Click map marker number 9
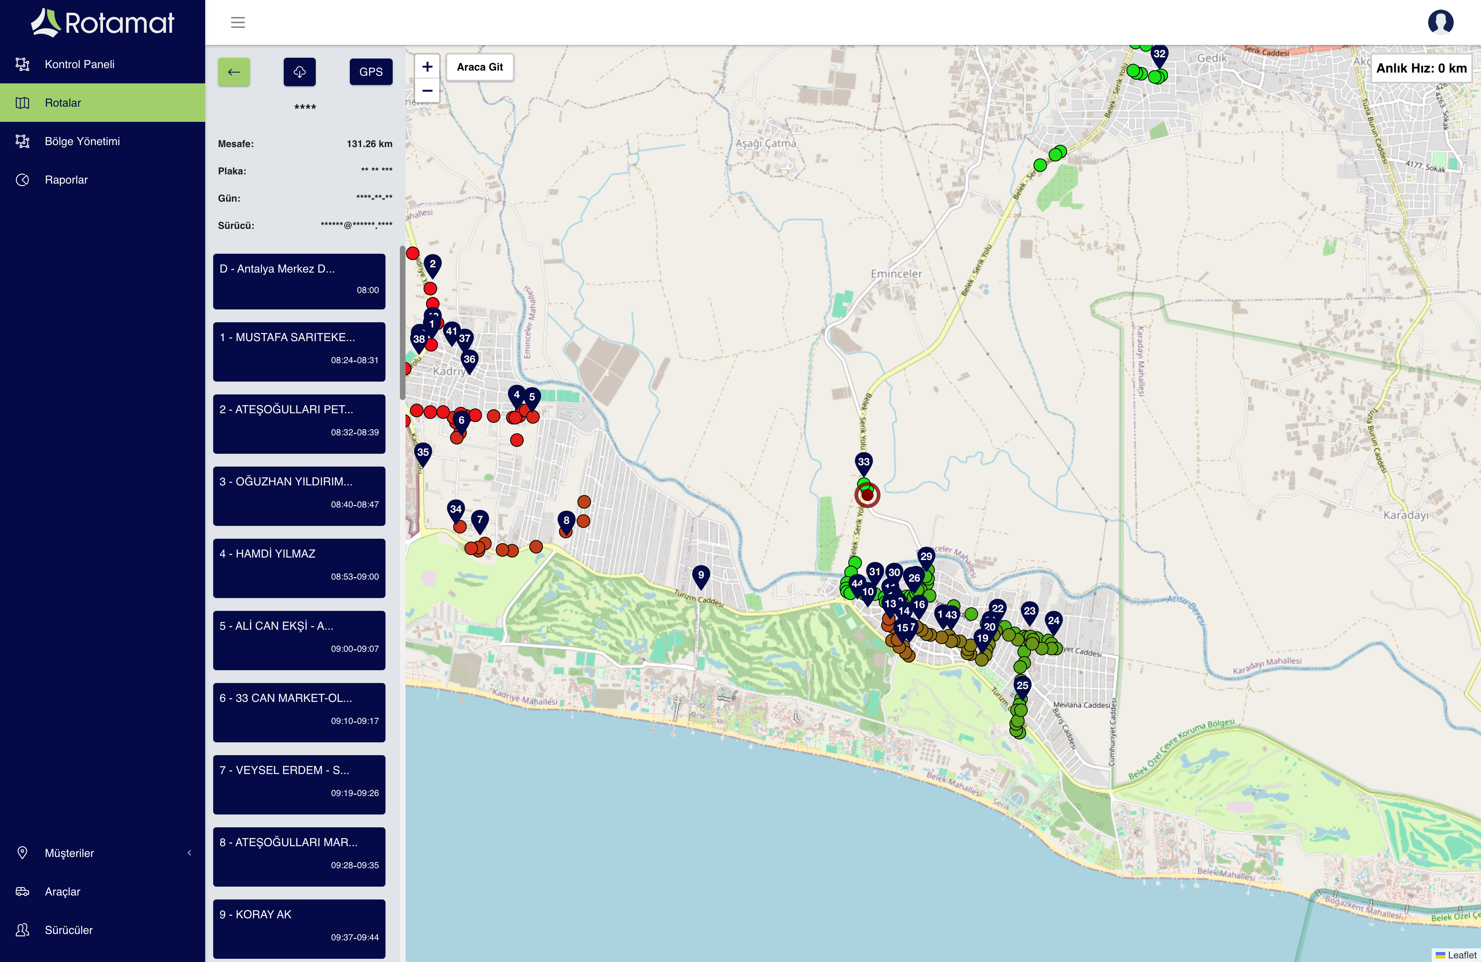This screenshot has height=962, width=1481. coord(701,577)
